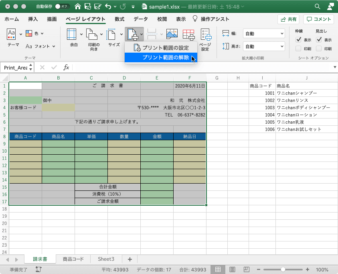
Task: Open the paper Size (サイズ) tool
Action: point(111,34)
